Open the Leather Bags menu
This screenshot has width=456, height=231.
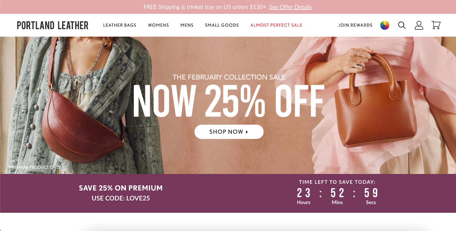pyautogui.click(x=120, y=25)
